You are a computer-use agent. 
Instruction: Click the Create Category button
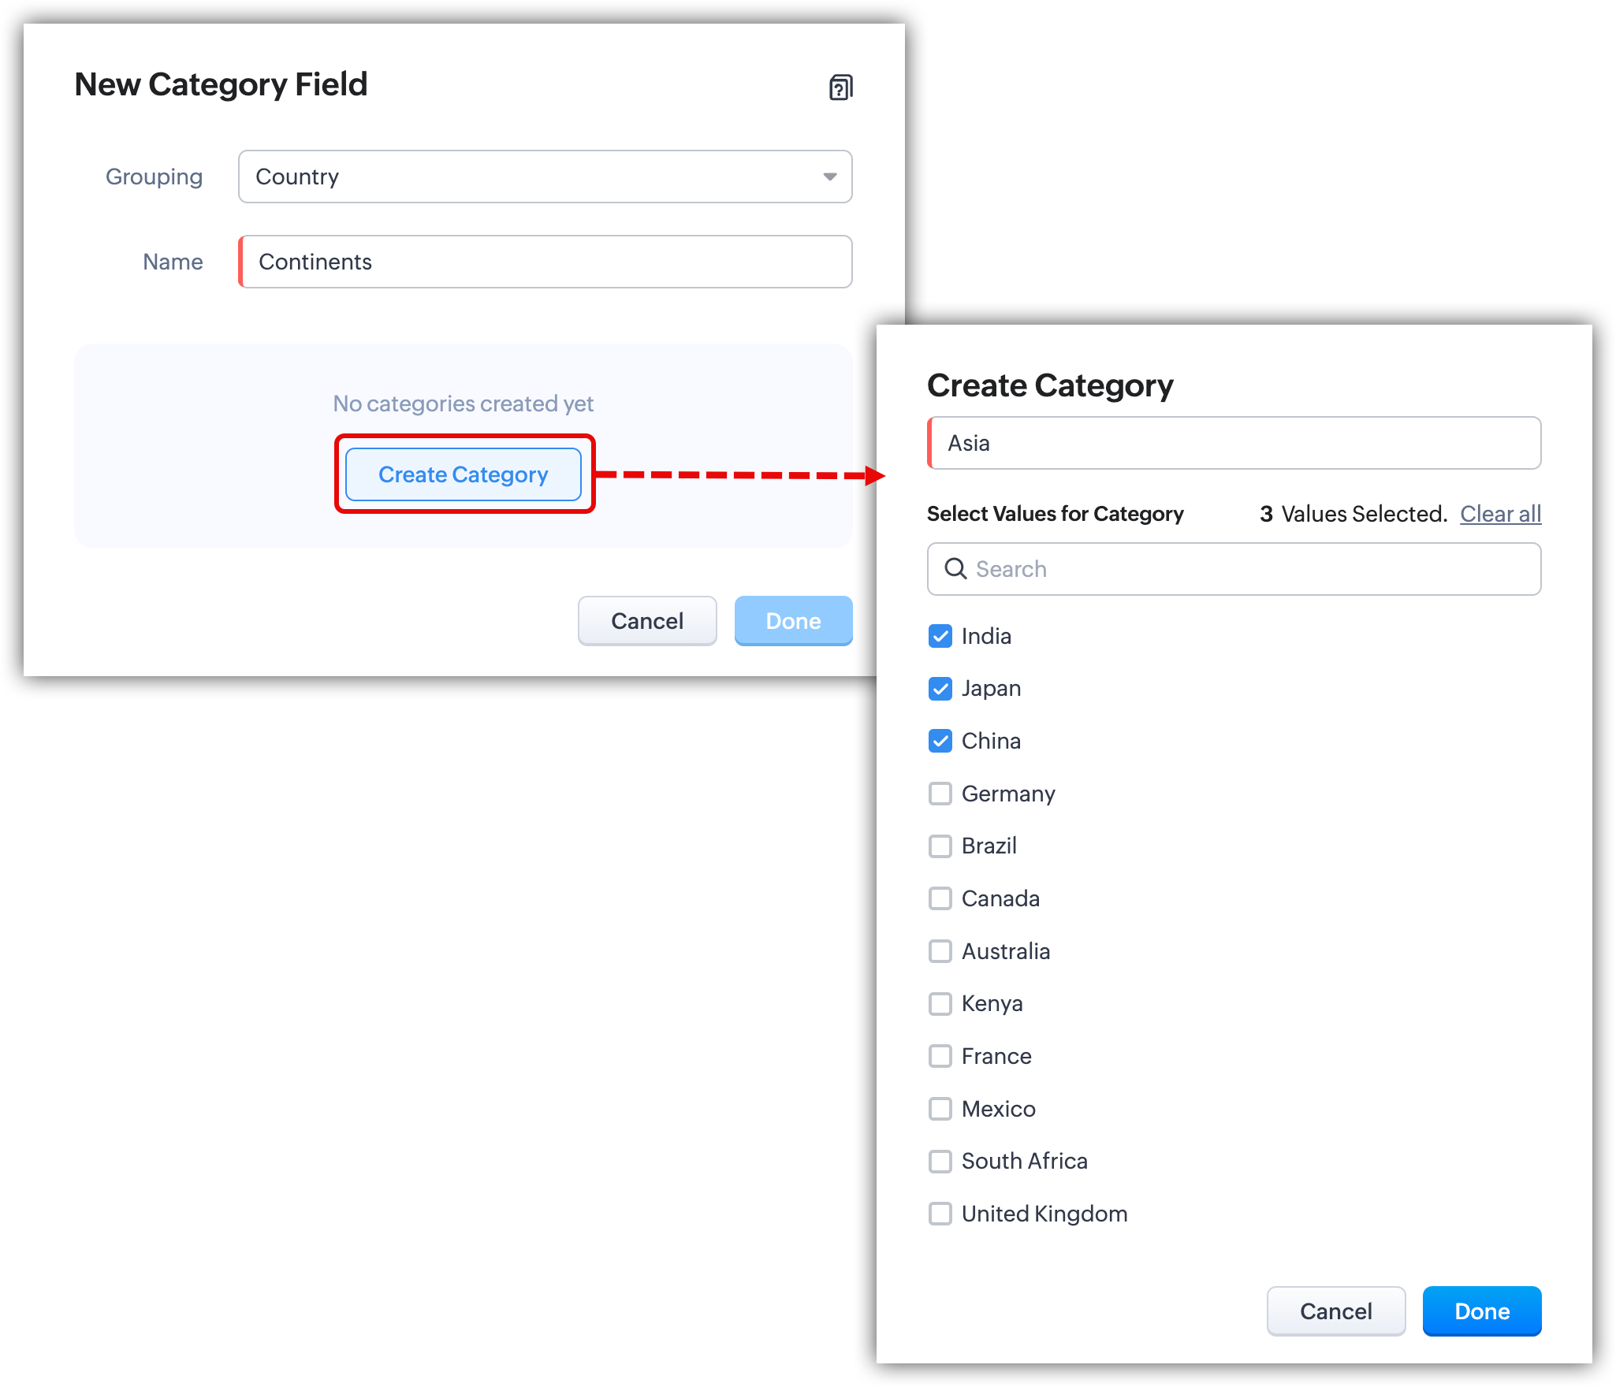[x=464, y=474]
